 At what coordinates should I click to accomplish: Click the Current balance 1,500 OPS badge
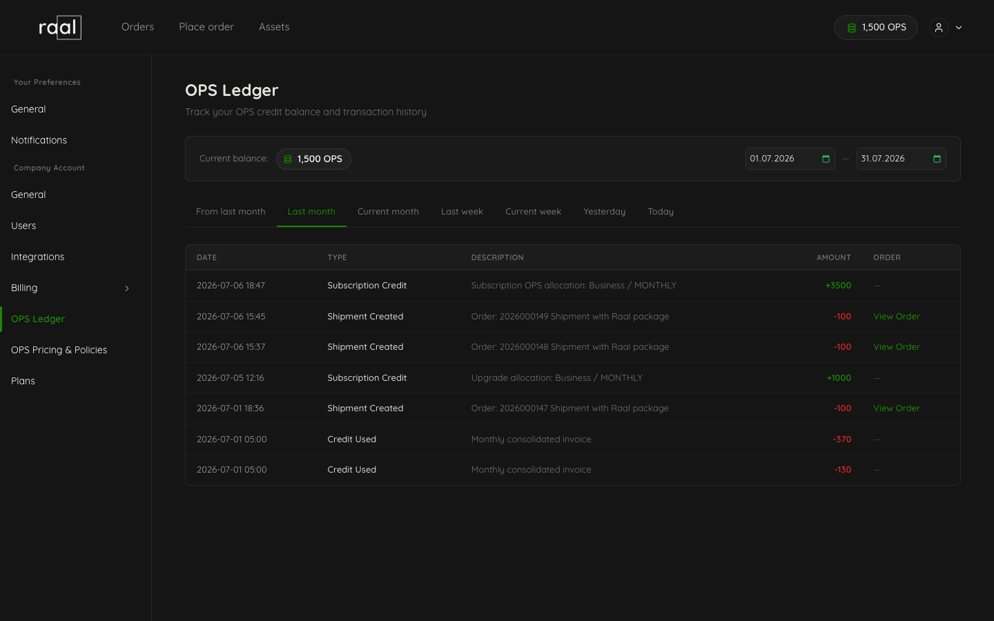(x=313, y=159)
